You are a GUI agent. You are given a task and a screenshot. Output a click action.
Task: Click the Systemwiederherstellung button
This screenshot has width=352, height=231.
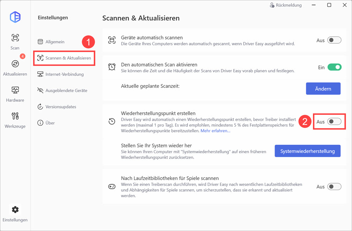point(307,151)
